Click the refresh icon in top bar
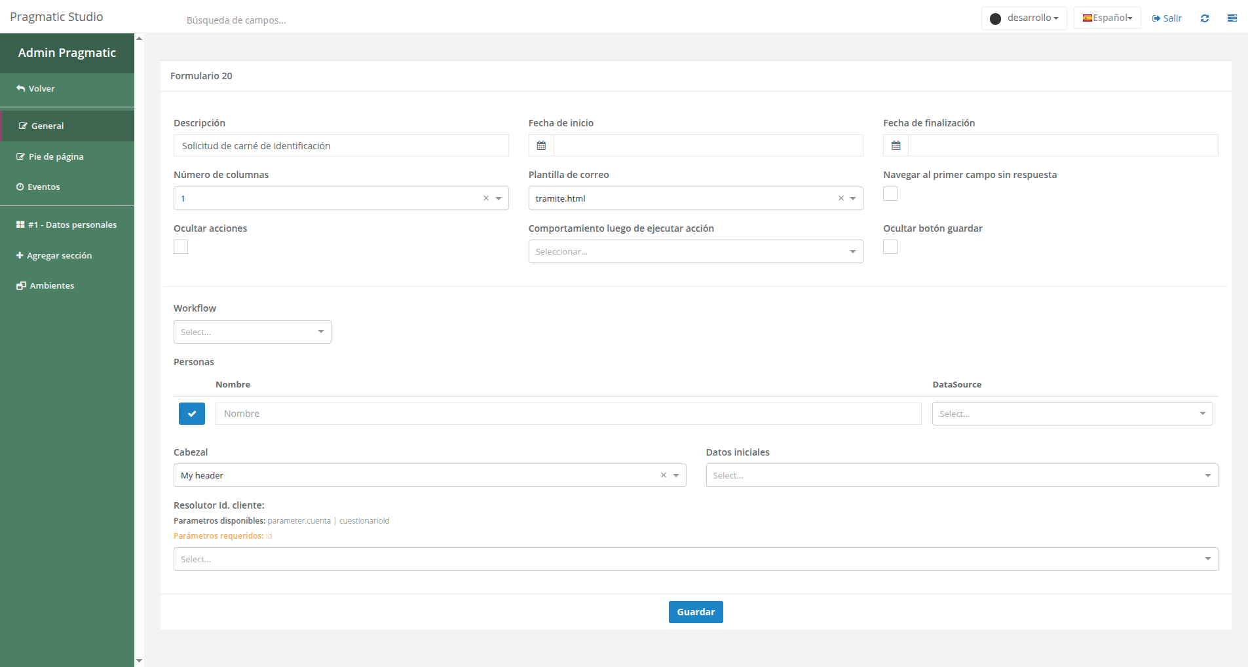 click(x=1204, y=18)
